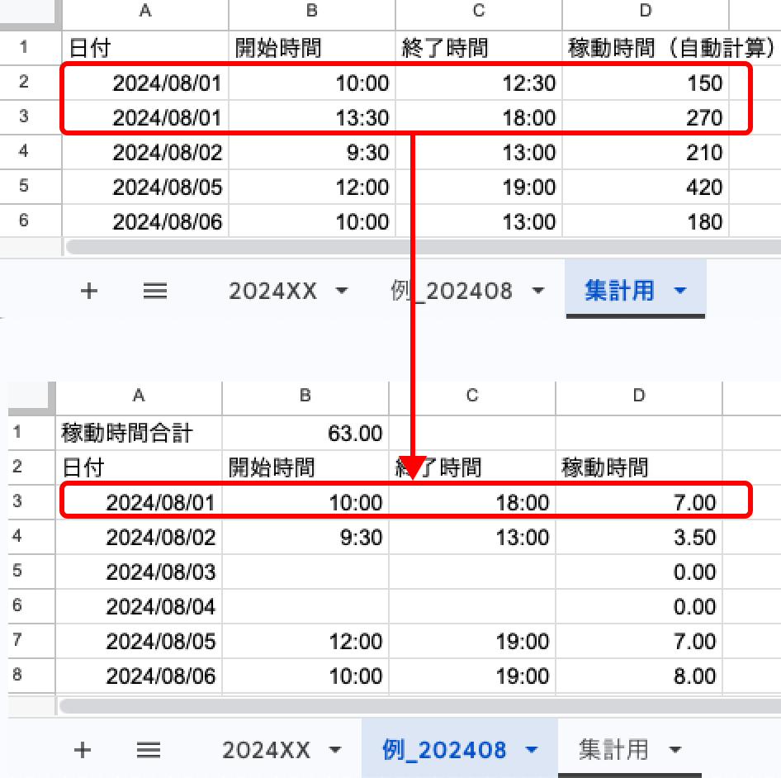Click the lower sheet horizontal scrollbar

coord(413,706)
